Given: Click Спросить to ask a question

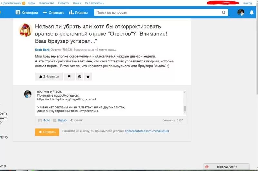Looking at the screenshot, I should point(54,13).
